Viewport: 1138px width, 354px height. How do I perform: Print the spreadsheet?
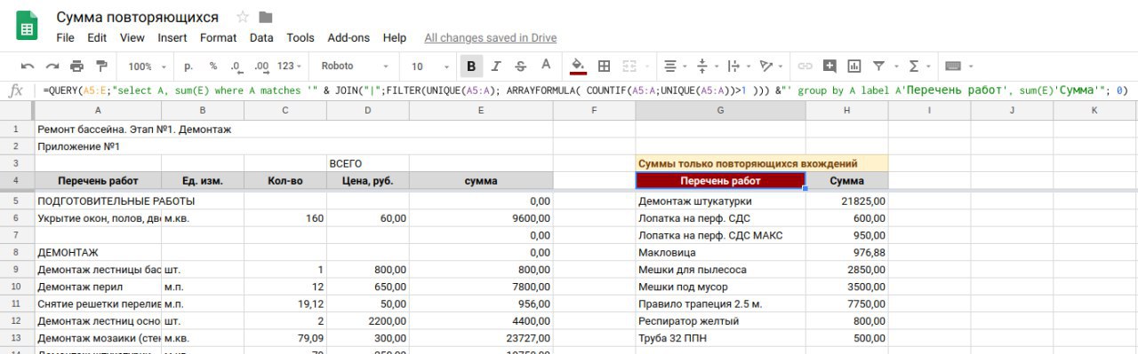[76, 66]
